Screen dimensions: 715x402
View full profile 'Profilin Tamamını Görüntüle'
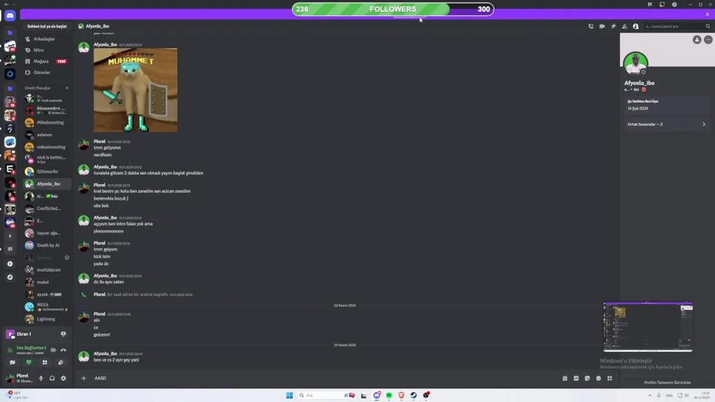point(667,382)
